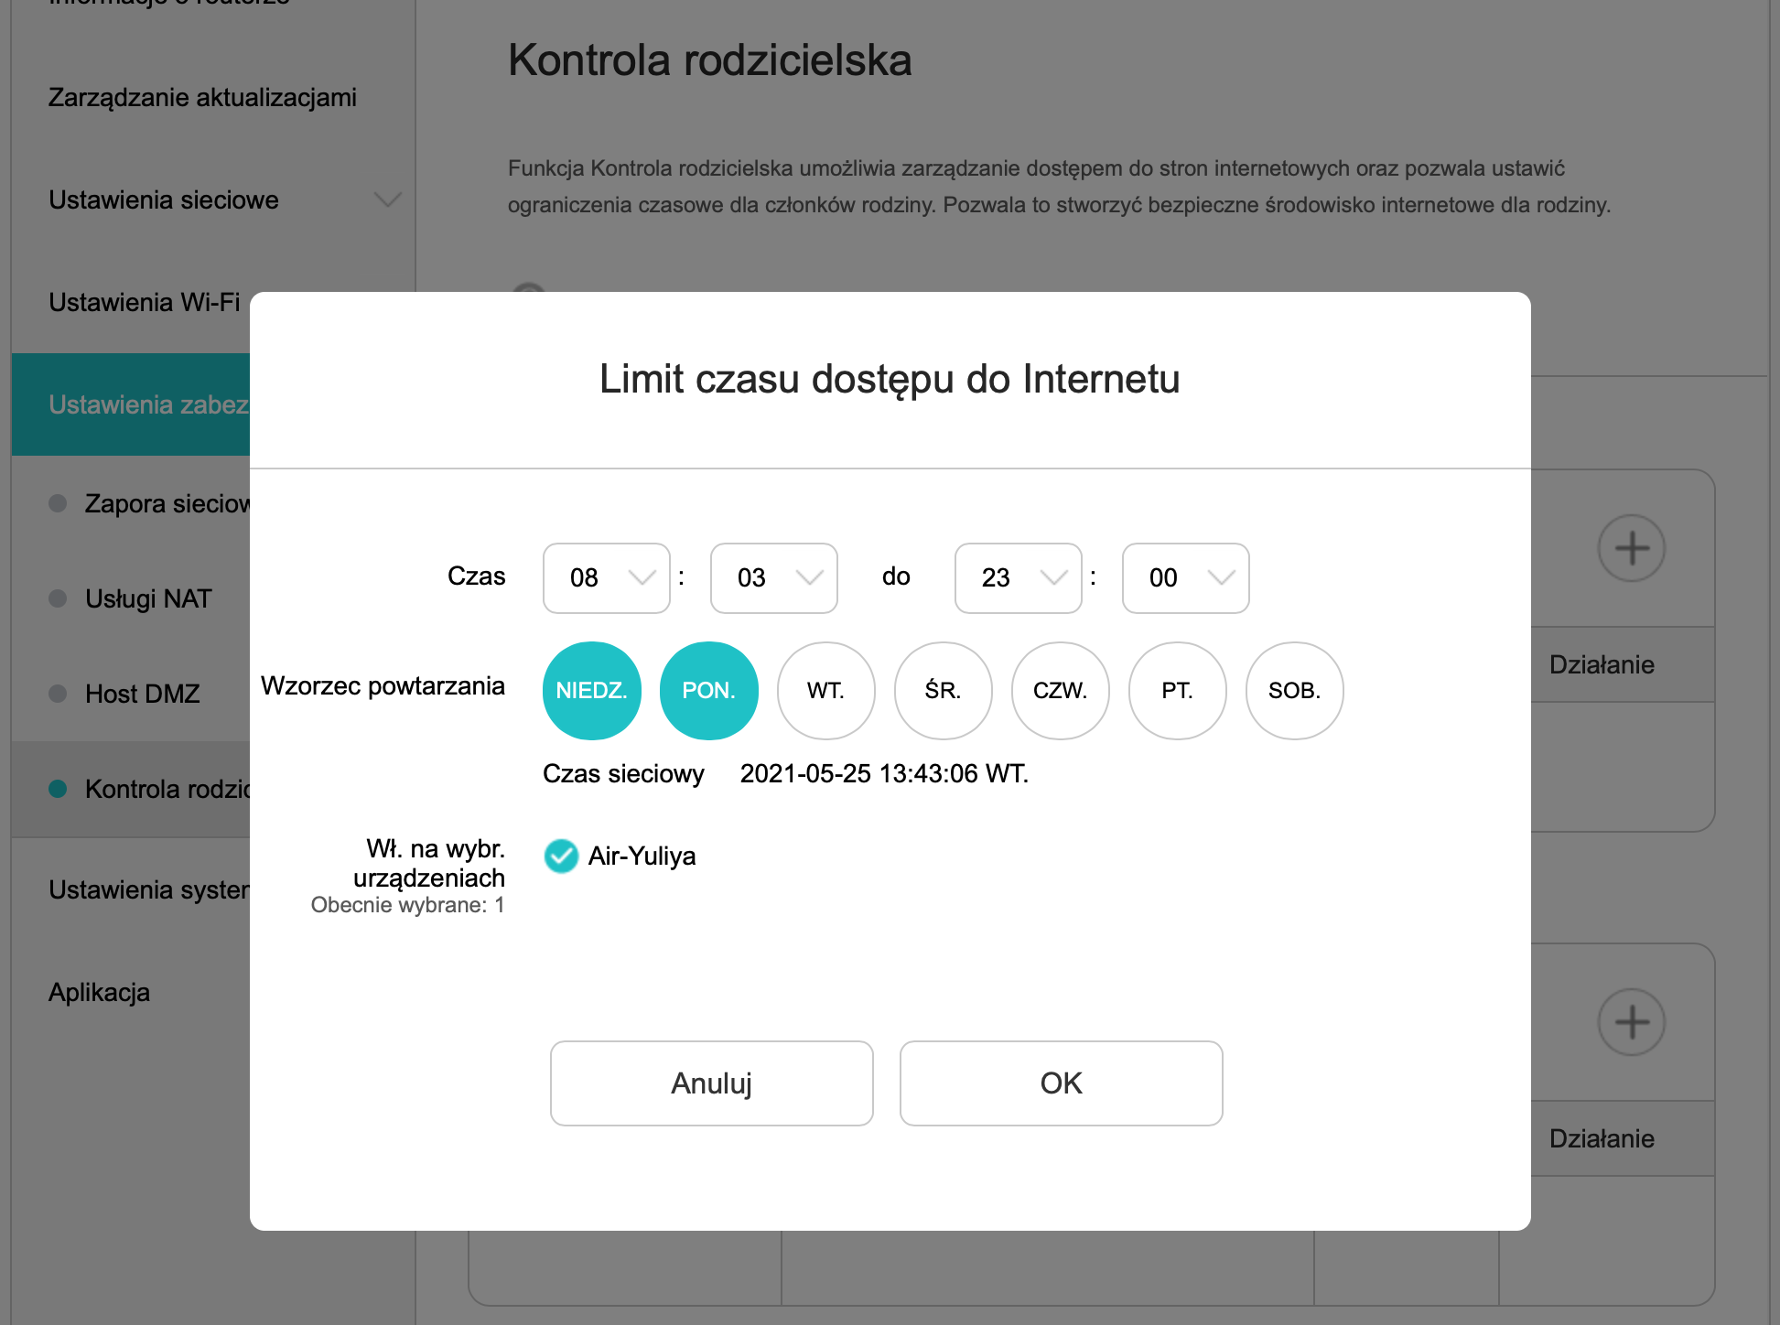Click the plus icon to add a new rule
Viewport: 1780px width, 1325px height.
click(1633, 546)
